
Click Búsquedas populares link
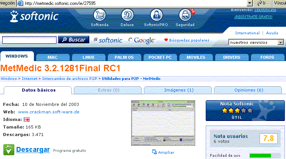(189, 40)
